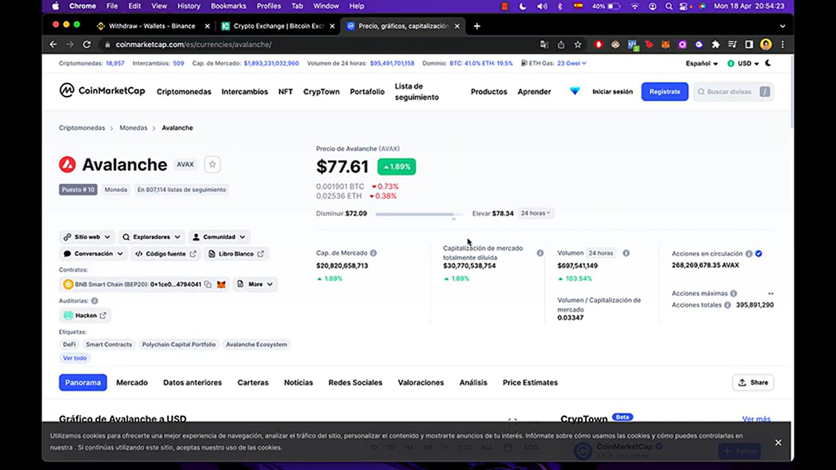Click the MetaMask fox icon beside contract
The image size is (836, 470).
click(x=221, y=284)
